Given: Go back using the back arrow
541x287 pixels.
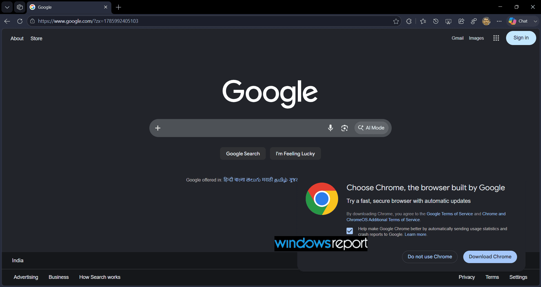Looking at the screenshot, I should pos(7,21).
